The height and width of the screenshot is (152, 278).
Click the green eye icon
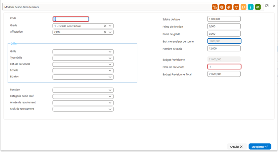(x=258, y=7)
